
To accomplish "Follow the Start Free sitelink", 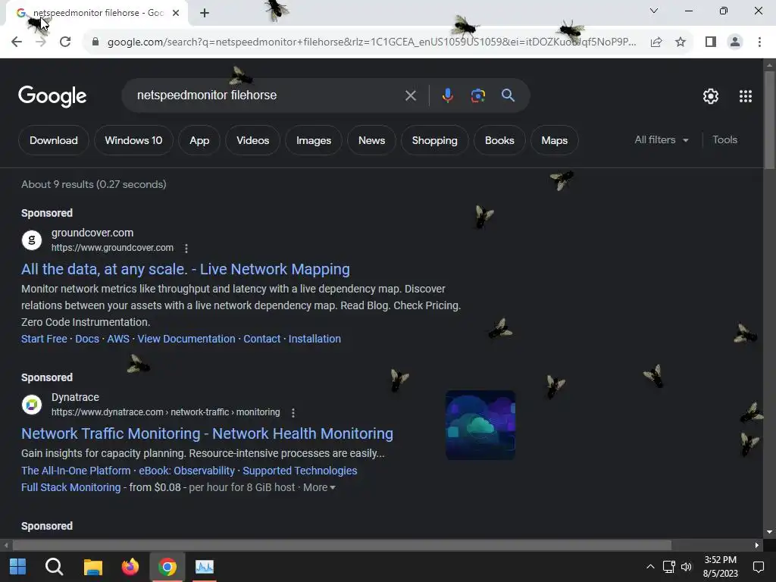I will tap(44, 339).
